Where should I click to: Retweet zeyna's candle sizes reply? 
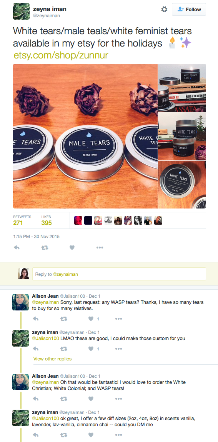tap(64, 435)
